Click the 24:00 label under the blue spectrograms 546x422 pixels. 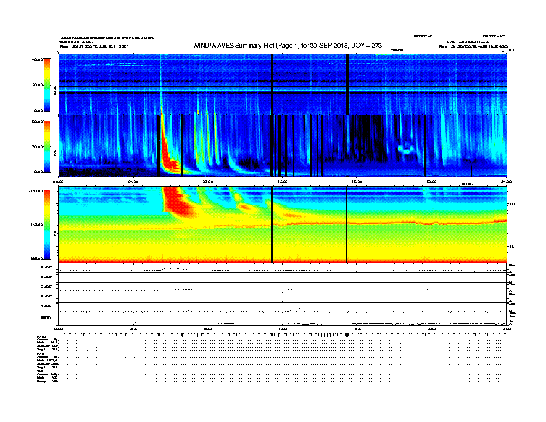(506, 181)
